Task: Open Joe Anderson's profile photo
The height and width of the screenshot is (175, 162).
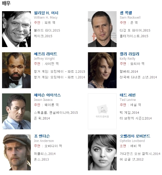Action: 16,152
